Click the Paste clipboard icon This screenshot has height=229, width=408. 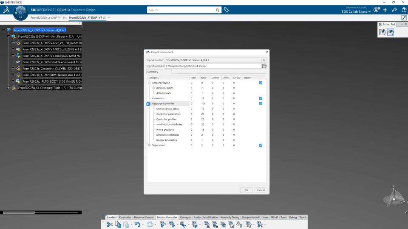click(x=126, y=224)
